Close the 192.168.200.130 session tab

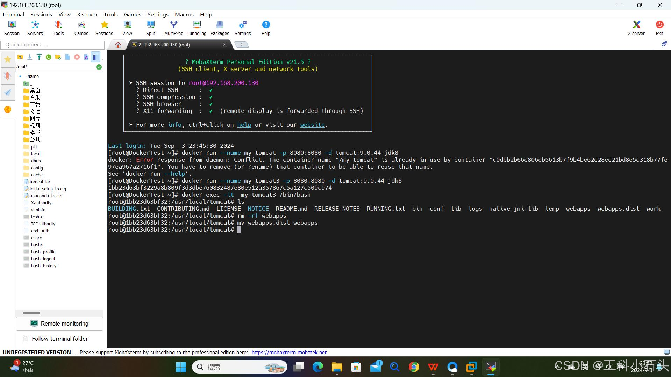tap(225, 44)
